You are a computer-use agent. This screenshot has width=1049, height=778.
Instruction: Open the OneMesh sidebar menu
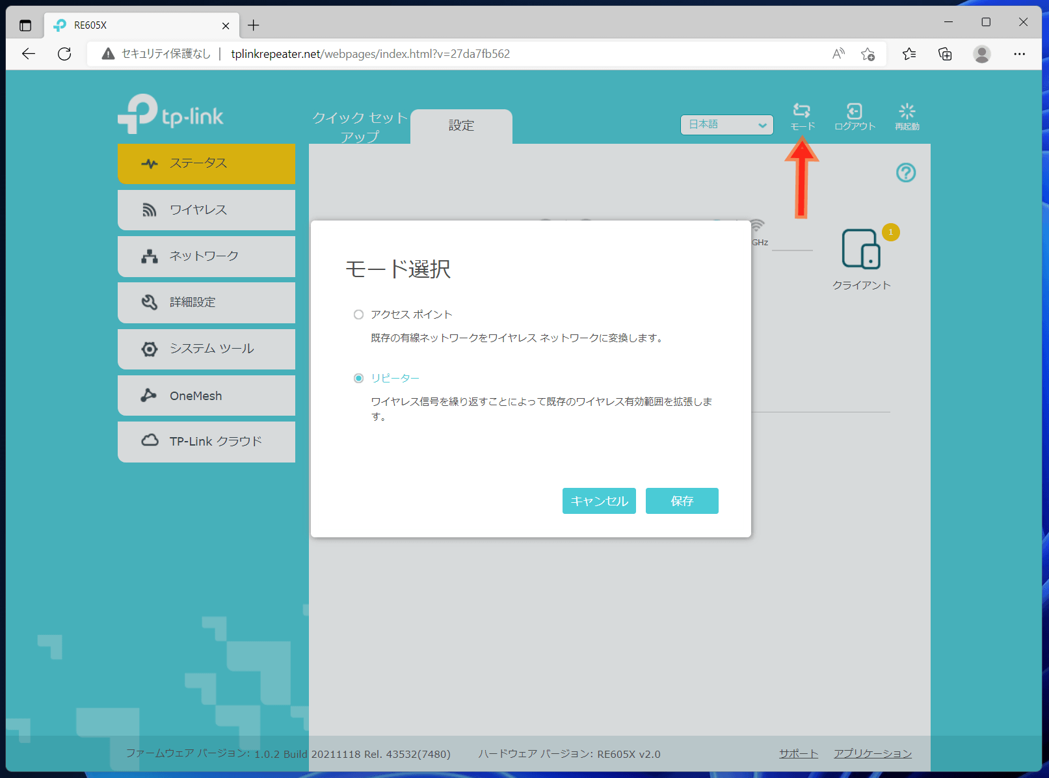tap(206, 396)
